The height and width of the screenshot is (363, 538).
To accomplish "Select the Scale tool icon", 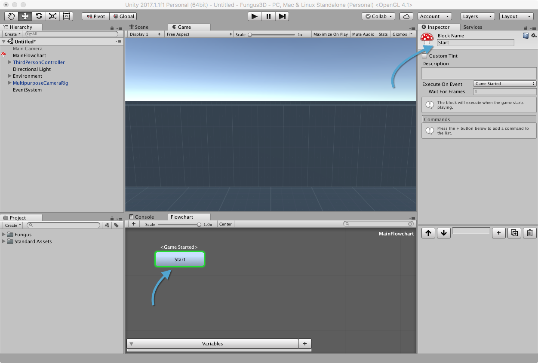I will (52, 16).
